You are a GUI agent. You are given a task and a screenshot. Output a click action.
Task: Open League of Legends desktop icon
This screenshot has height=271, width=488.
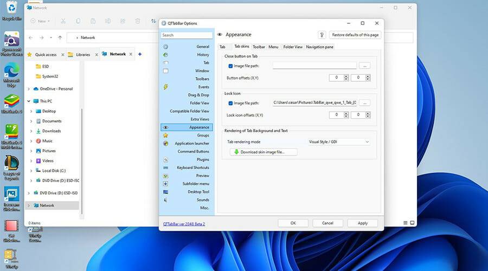tap(12, 169)
